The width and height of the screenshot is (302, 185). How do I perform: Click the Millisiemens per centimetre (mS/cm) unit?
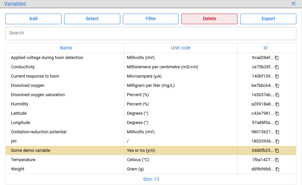(x=162, y=67)
